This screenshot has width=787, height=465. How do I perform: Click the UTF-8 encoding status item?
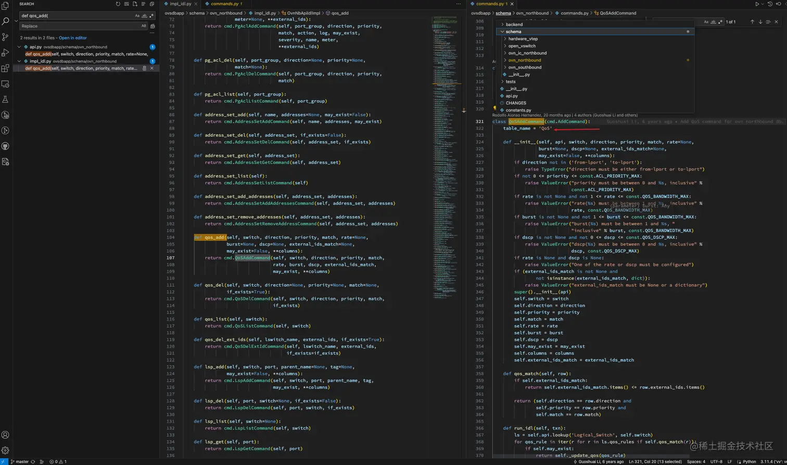pos(716,462)
